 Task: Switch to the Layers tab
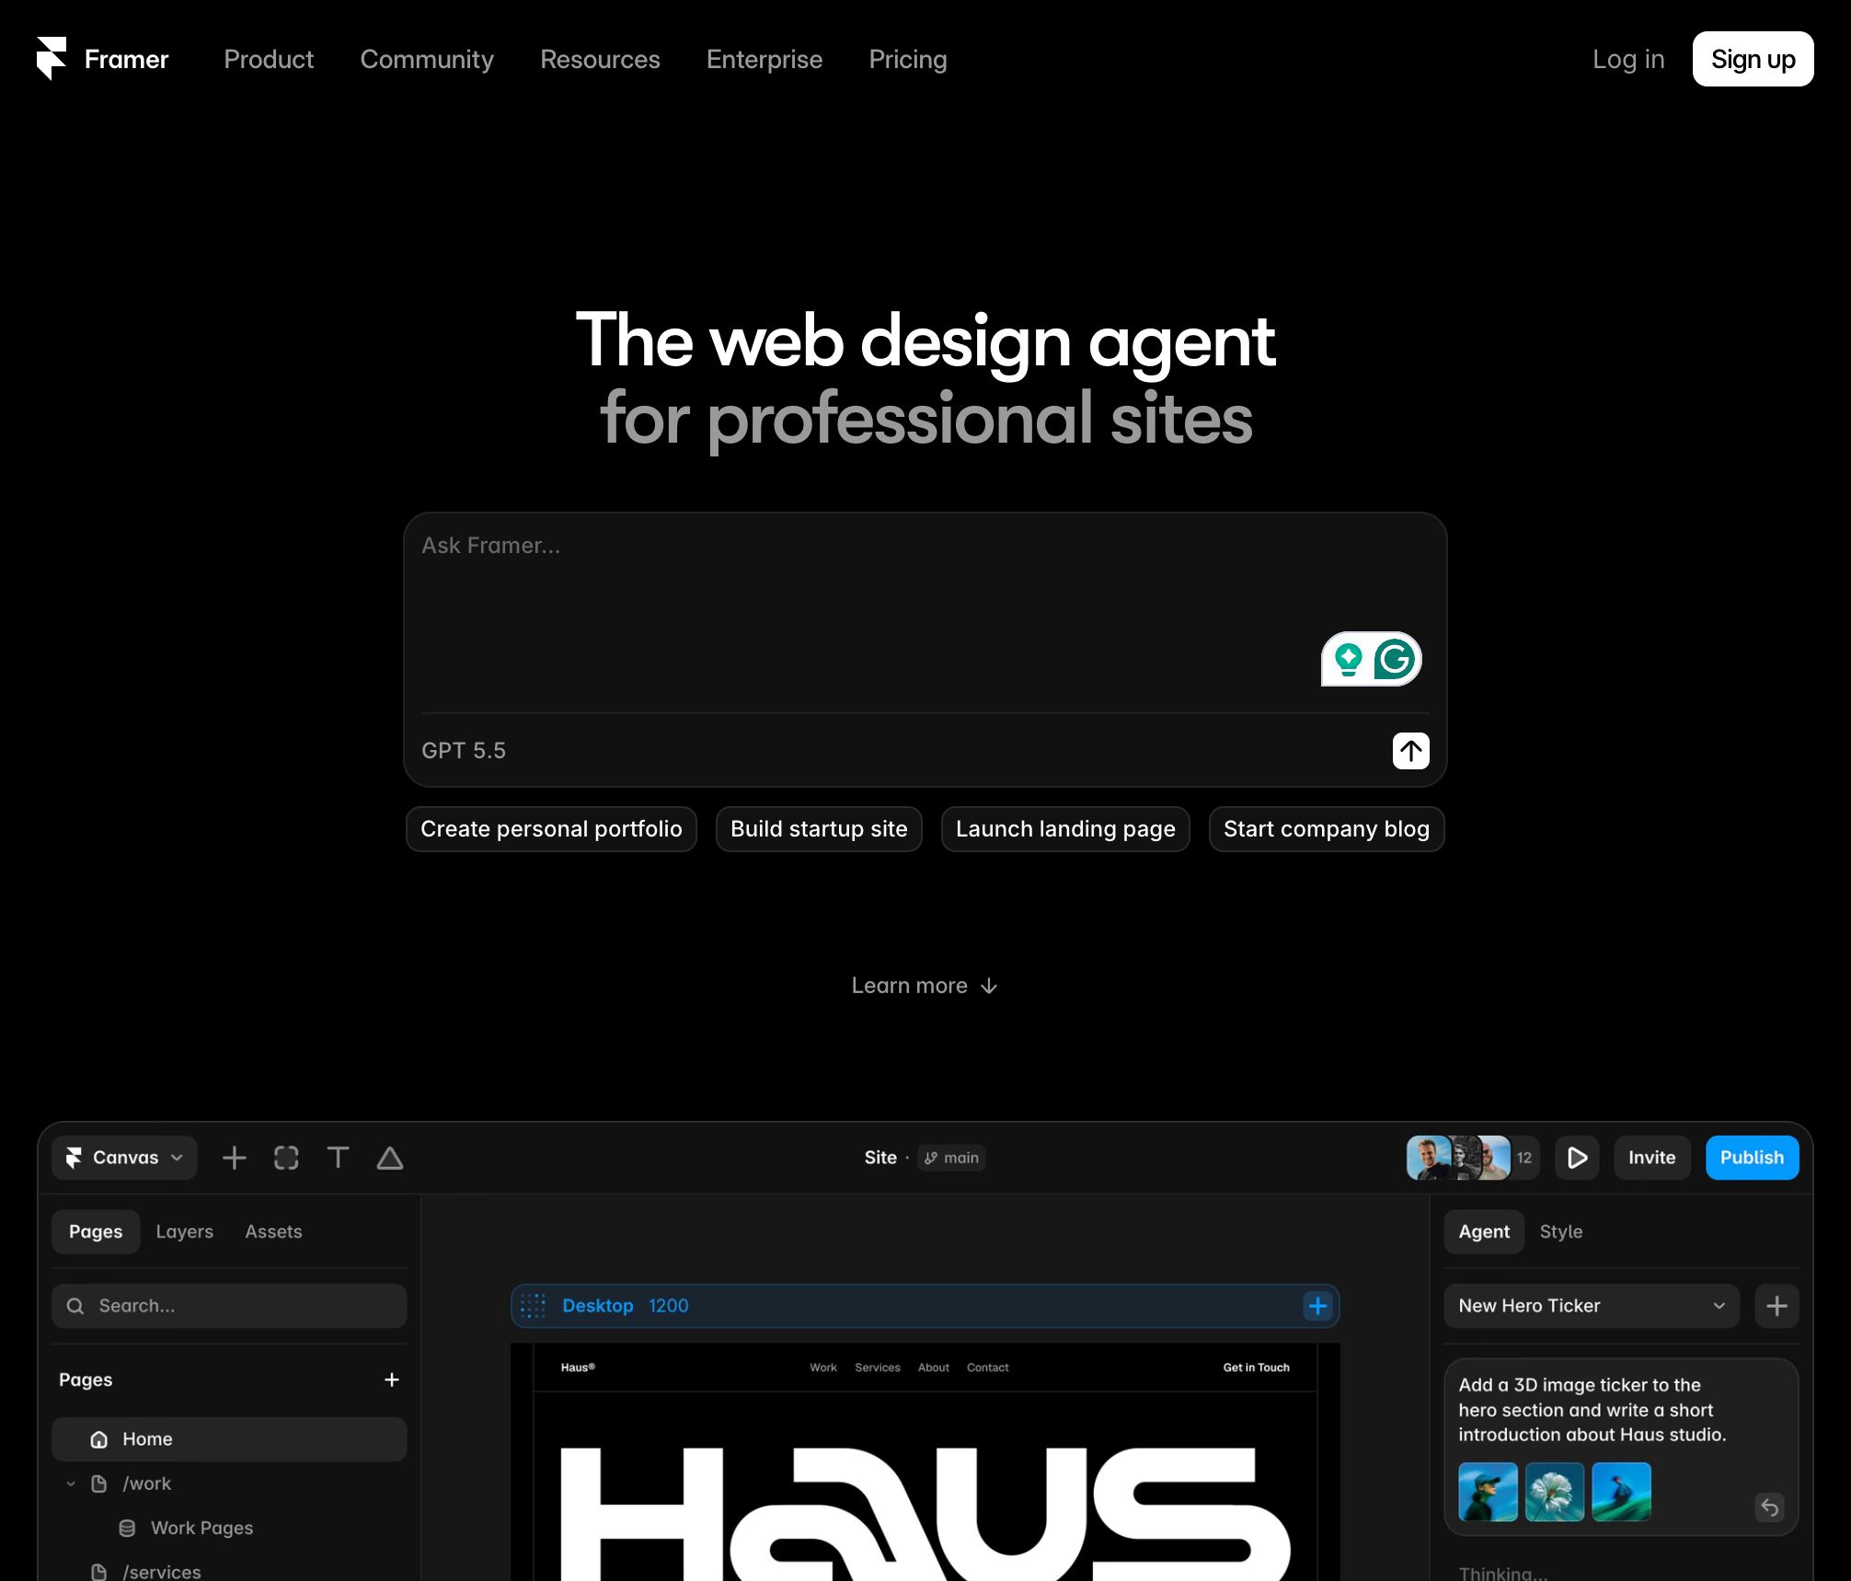pyautogui.click(x=184, y=1231)
